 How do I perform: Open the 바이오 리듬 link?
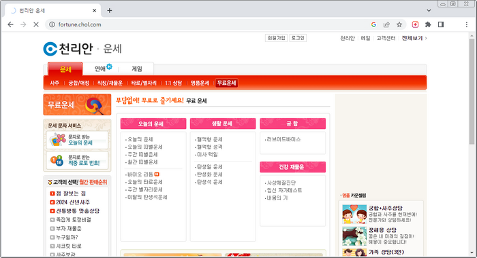[x=140, y=174]
